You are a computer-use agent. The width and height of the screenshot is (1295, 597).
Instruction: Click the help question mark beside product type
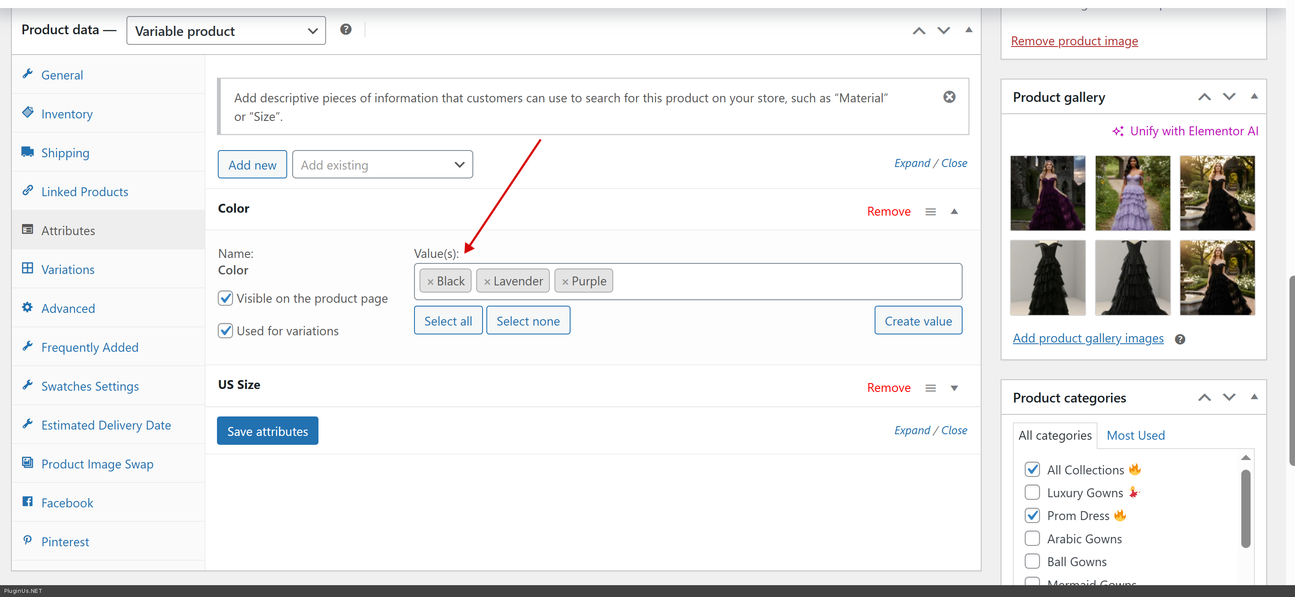[346, 29]
